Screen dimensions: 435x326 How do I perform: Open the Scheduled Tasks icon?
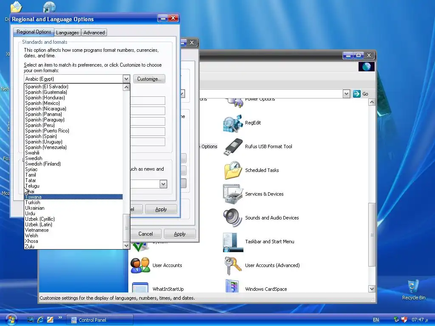233,170
